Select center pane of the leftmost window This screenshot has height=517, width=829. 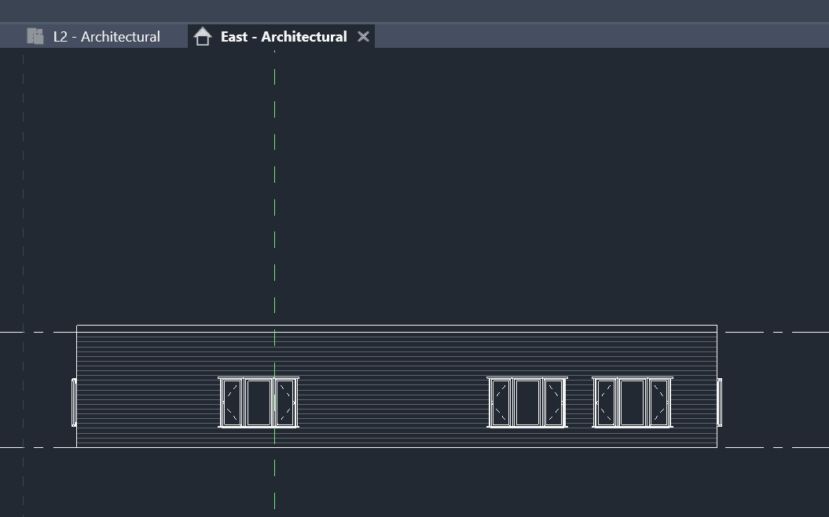click(259, 402)
